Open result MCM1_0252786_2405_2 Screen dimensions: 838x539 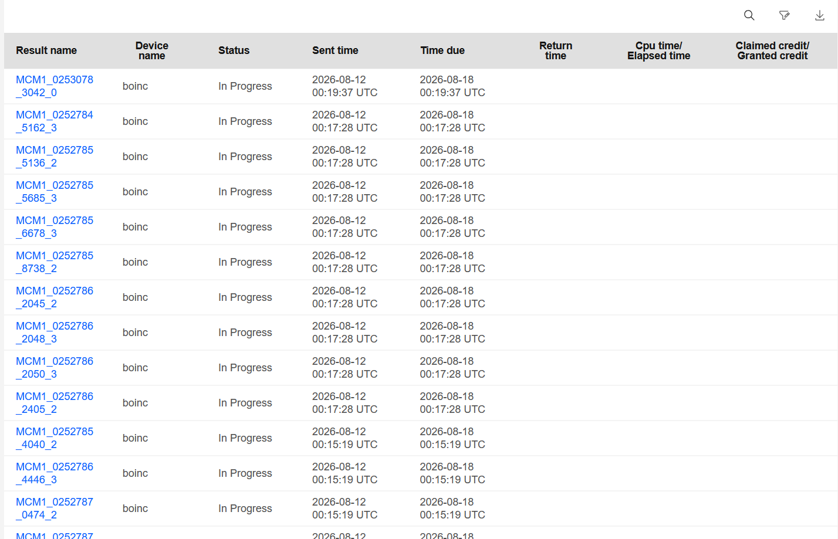coord(55,403)
